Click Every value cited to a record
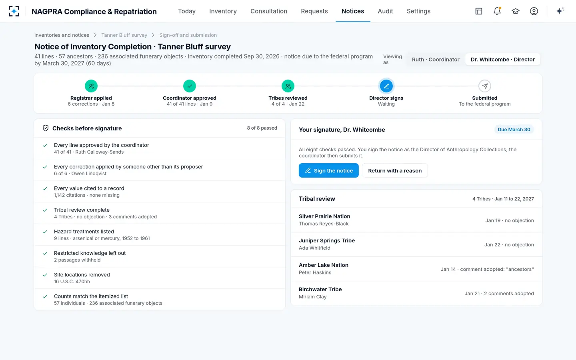The image size is (576, 360). coord(160,192)
